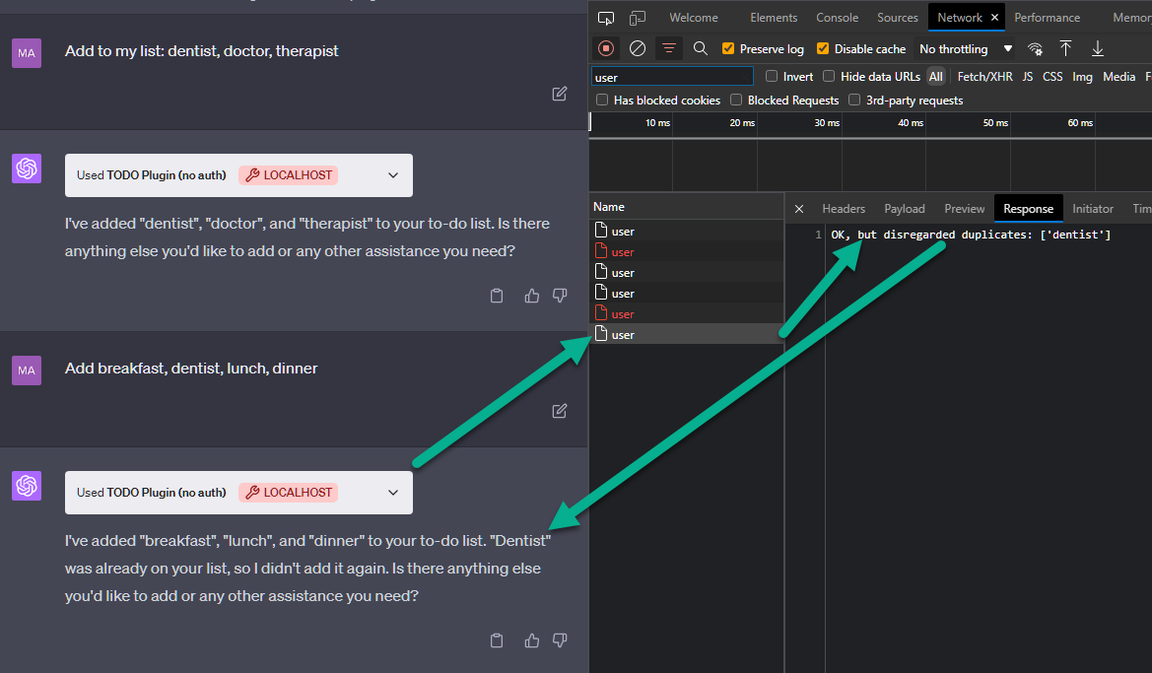
Task: Open network conditions wifi icon
Action: [1035, 48]
